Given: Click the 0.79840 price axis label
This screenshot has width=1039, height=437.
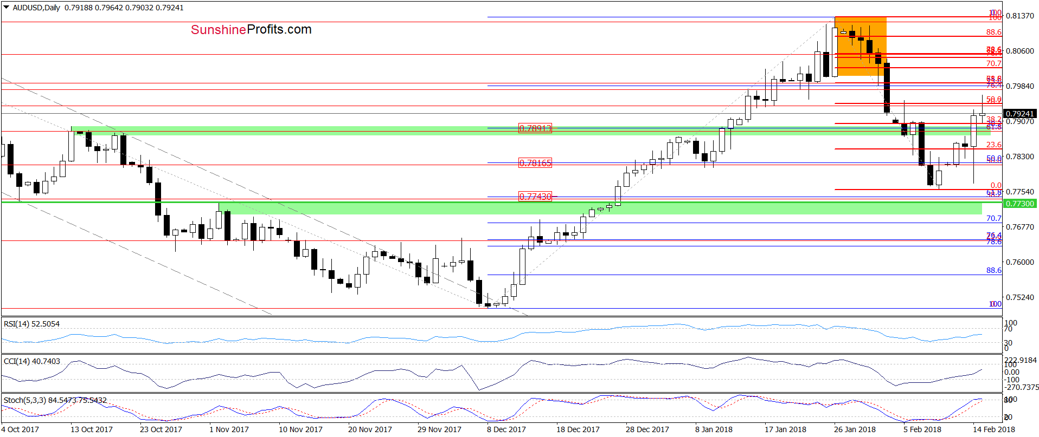Looking at the screenshot, I should pos(1020,86).
